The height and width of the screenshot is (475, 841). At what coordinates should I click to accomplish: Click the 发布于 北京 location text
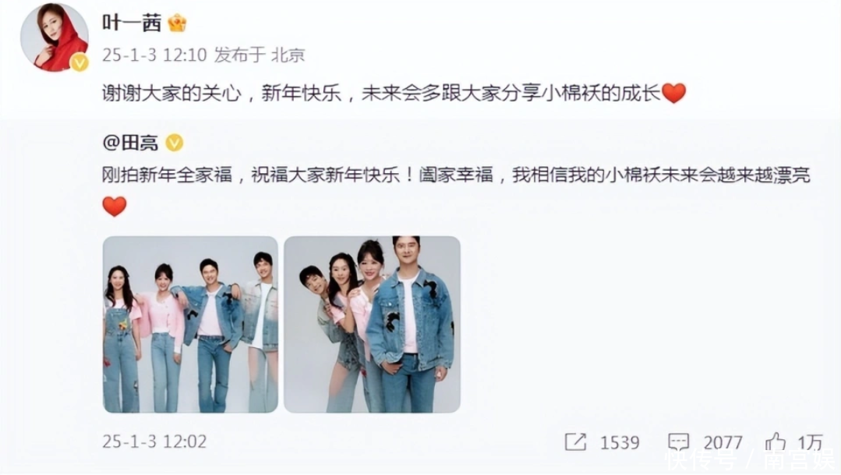click(x=260, y=55)
